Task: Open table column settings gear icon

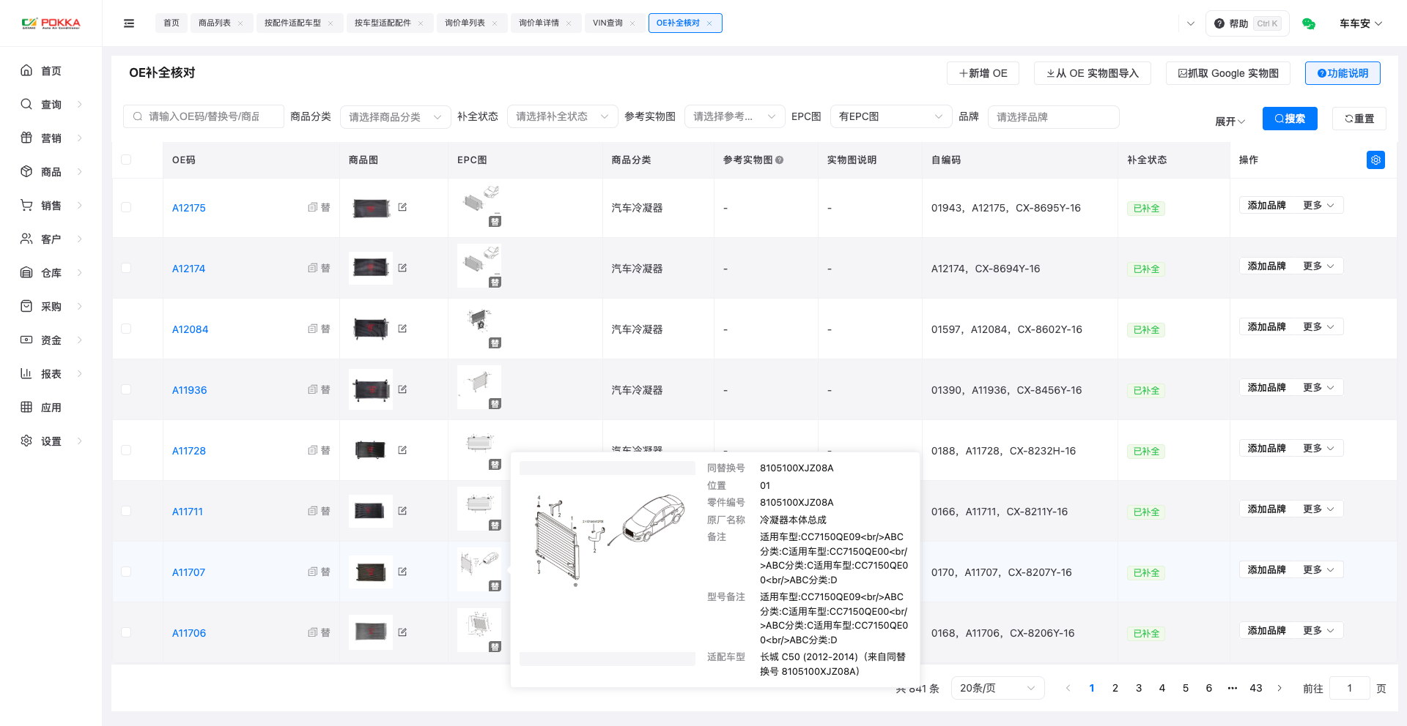Action: 1375,160
